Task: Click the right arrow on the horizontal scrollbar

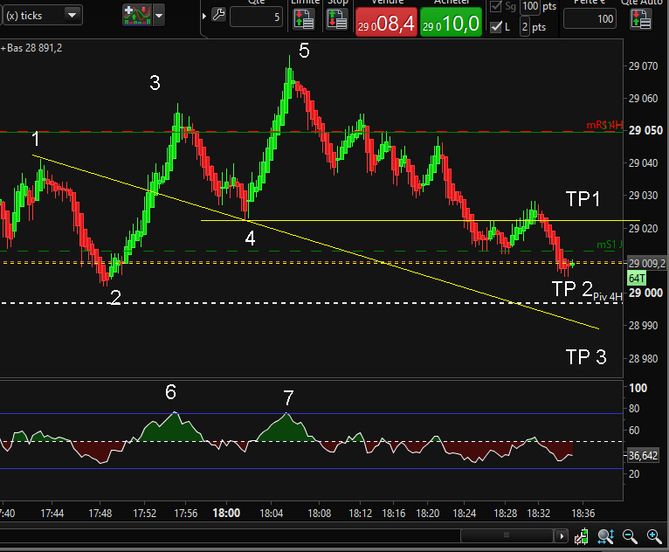Action: (562, 535)
